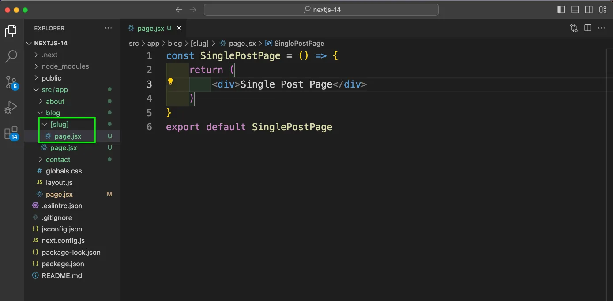Click line number 6 in the gutter
613x301 pixels.
click(x=149, y=127)
